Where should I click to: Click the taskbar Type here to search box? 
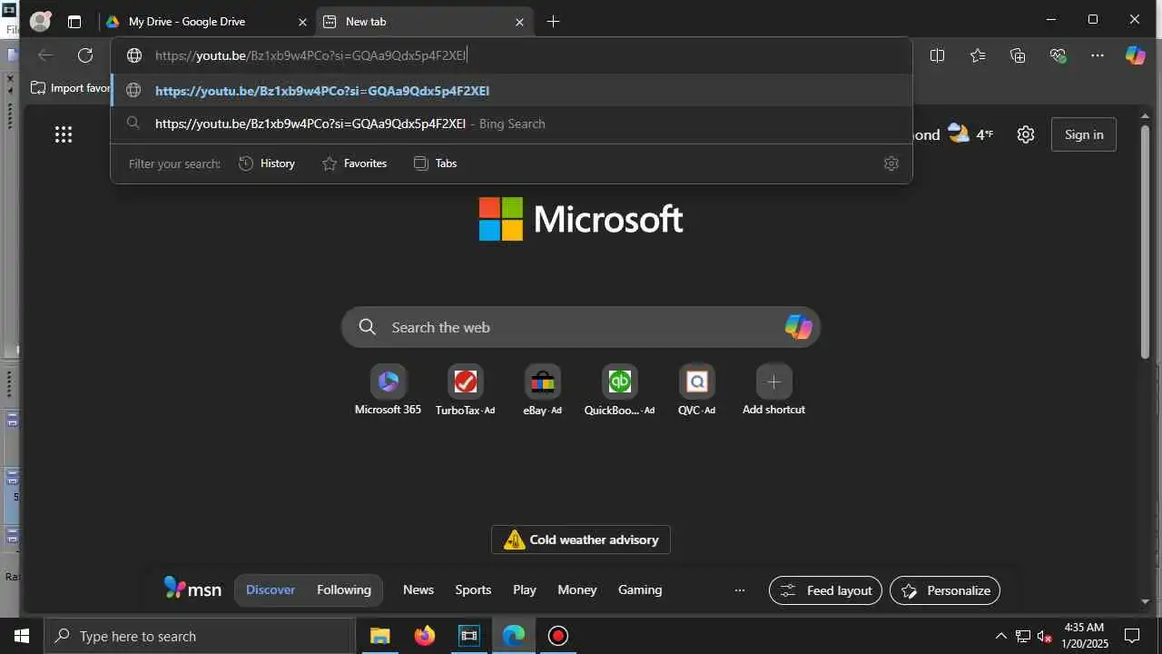200,636
